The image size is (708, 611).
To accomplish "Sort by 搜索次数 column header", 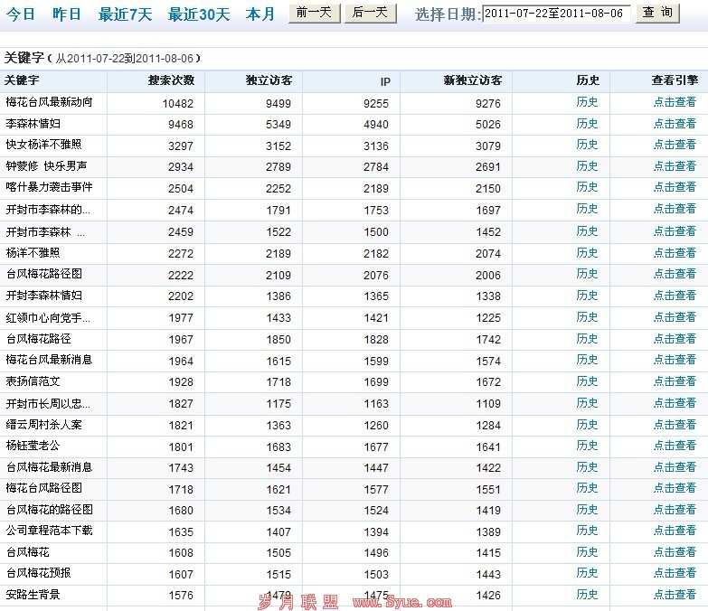I will pyautogui.click(x=171, y=80).
